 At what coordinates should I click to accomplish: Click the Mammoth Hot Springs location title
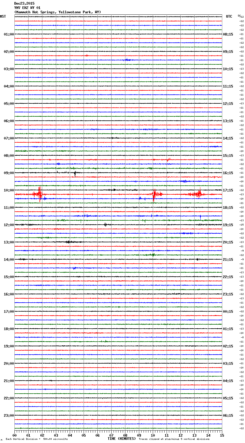click(58, 12)
